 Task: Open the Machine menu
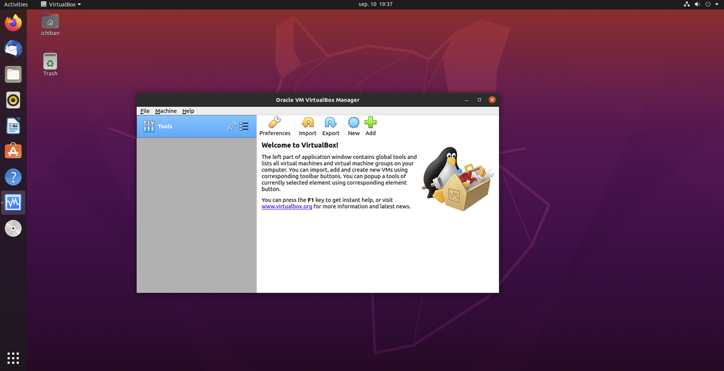click(166, 111)
